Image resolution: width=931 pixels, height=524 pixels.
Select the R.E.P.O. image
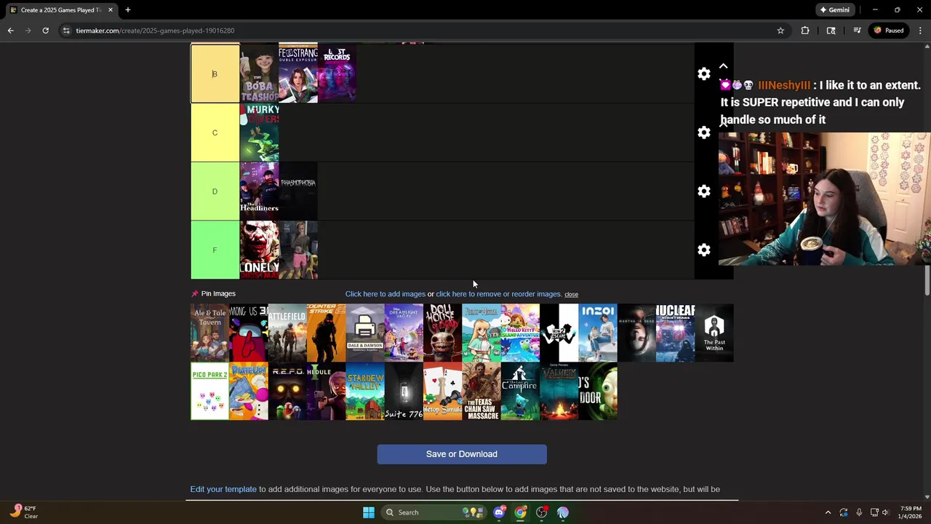click(x=287, y=392)
